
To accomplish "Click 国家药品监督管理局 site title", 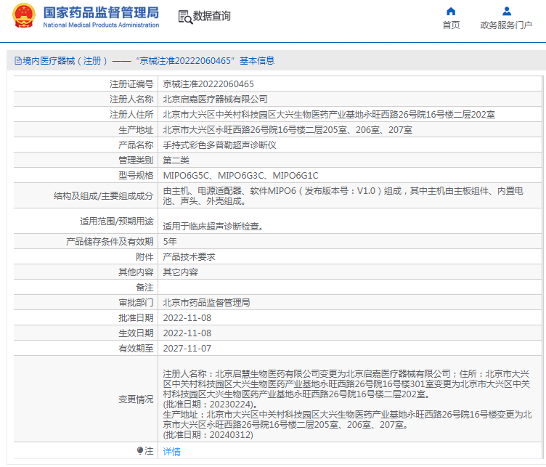I will click(x=101, y=12).
